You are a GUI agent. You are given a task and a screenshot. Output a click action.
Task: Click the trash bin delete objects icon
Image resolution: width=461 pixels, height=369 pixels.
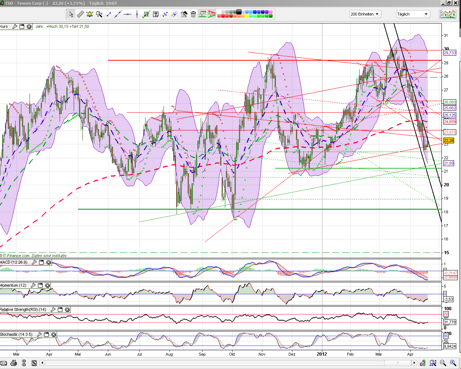pyautogui.click(x=193, y=14)
